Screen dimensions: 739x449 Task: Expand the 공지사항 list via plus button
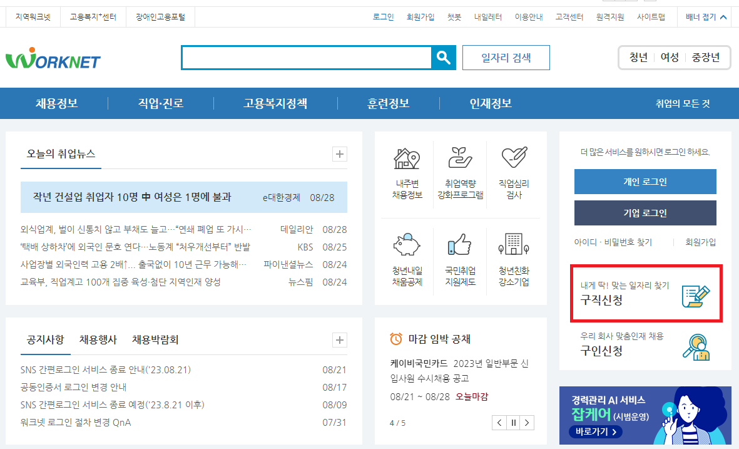click(x=339, y=340)
